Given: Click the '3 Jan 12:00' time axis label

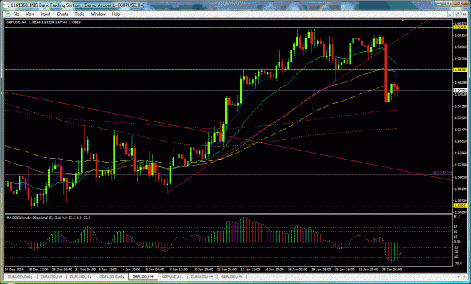Looking at the screenshot, I should (107, 269).
